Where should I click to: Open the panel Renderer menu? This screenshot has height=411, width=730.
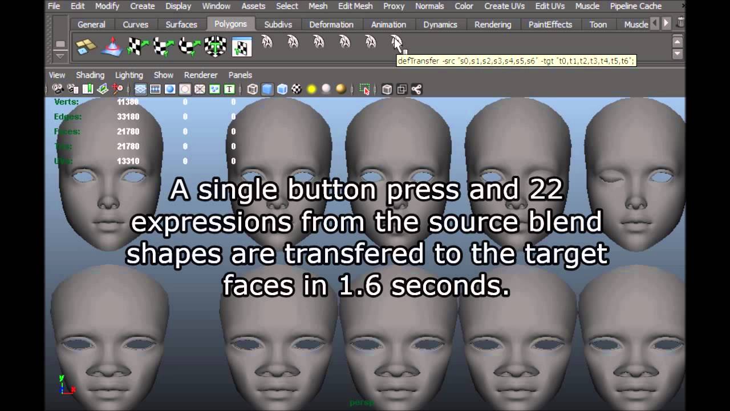tap(201, 75)
